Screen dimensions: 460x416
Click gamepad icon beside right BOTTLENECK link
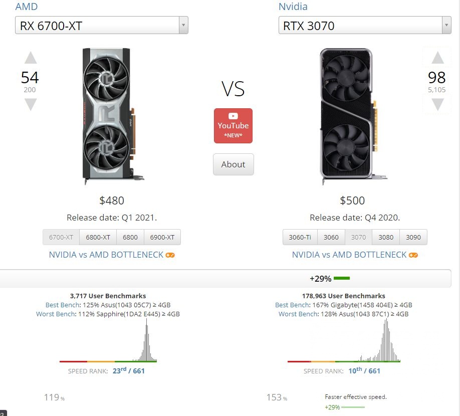tap(413, 255)
